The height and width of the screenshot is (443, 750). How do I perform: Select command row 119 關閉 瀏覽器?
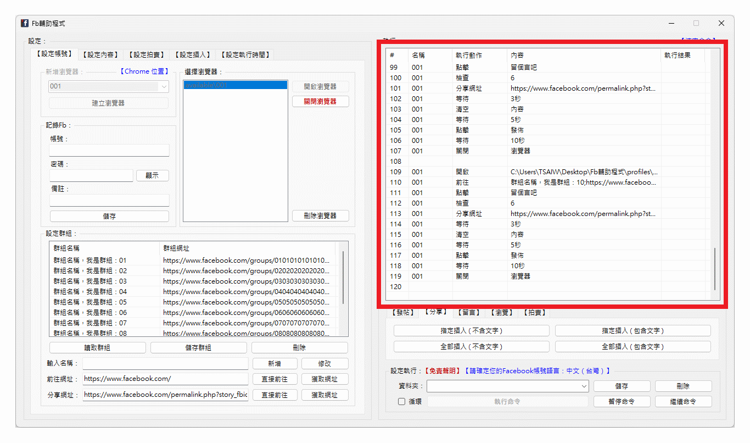[549, 276]
